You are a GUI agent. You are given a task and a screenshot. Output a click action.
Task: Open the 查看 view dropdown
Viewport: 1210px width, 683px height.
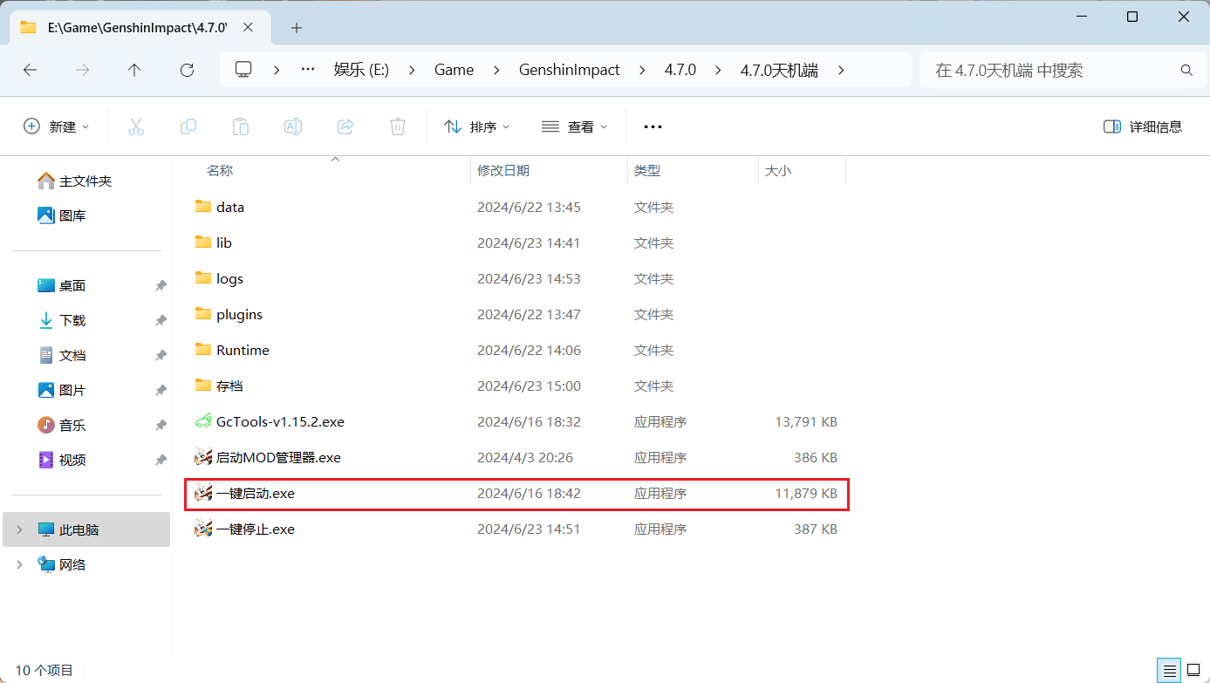[574, 126]
